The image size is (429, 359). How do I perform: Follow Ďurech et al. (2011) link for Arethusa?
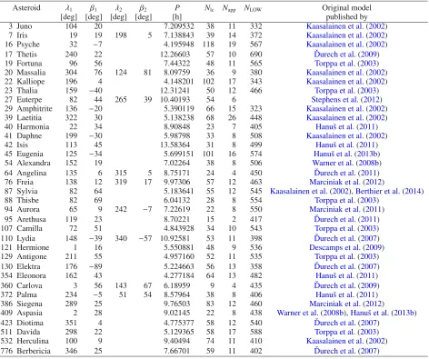pyautogui.click(x=346, y=219)
